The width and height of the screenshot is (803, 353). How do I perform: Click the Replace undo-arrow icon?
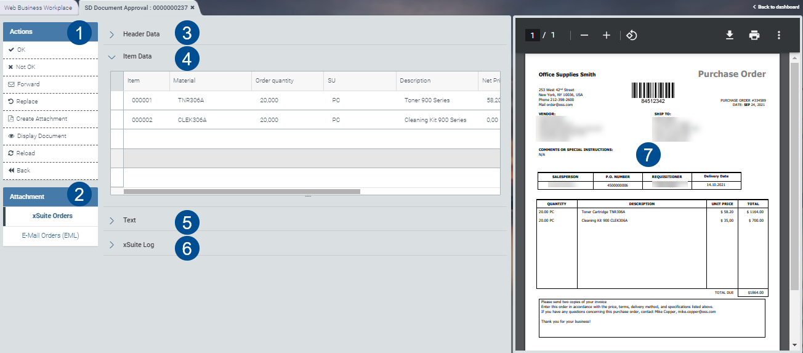(x=11, y=101)
